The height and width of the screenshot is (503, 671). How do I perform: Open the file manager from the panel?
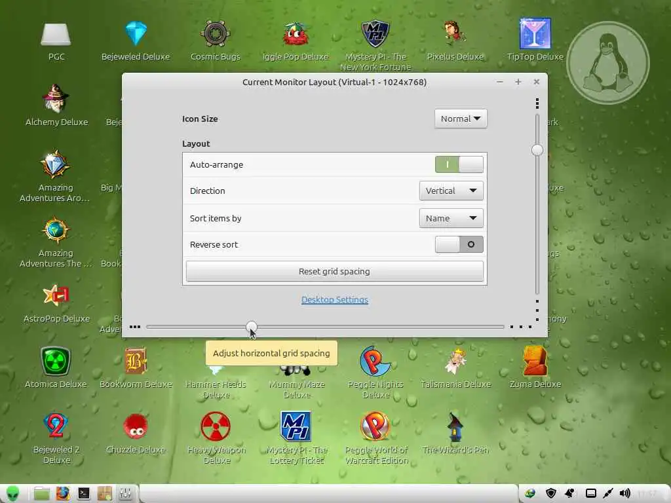pyautogui.click(x=41, y=494)
